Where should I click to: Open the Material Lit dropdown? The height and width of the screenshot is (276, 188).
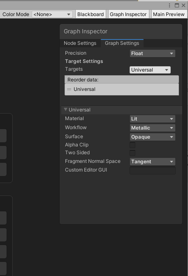[153, 119]
